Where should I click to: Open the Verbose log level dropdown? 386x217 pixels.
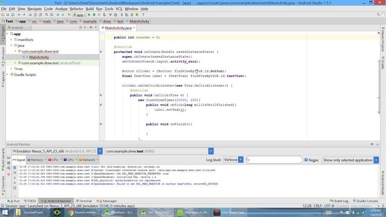(x=241, y=160)
